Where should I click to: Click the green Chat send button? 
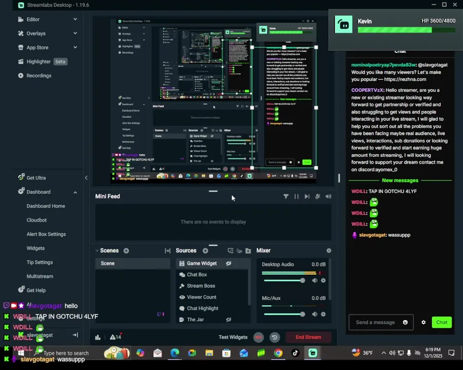442,322
